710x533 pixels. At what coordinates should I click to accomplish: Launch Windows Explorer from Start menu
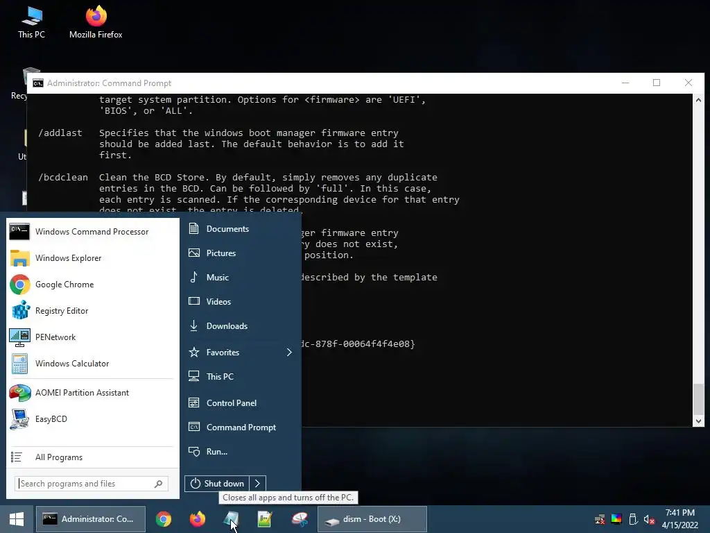click(91, 258)
